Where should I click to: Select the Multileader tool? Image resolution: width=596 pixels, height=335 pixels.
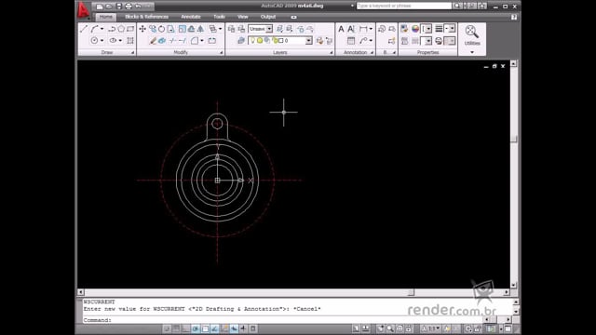point(363,40)
